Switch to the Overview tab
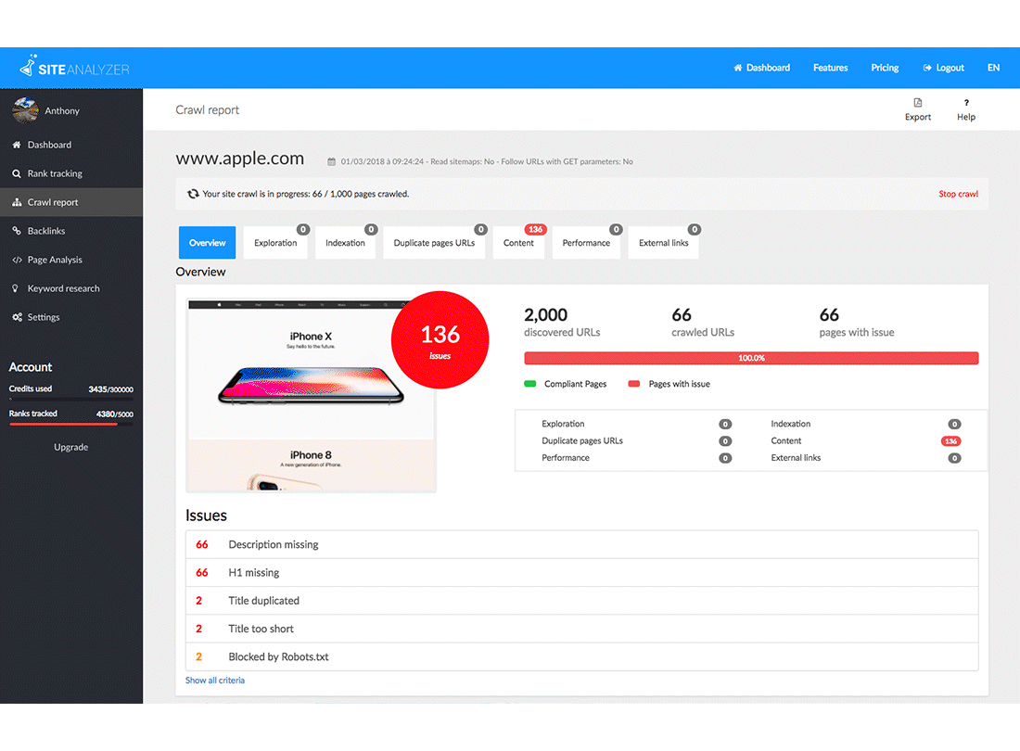 208,243
